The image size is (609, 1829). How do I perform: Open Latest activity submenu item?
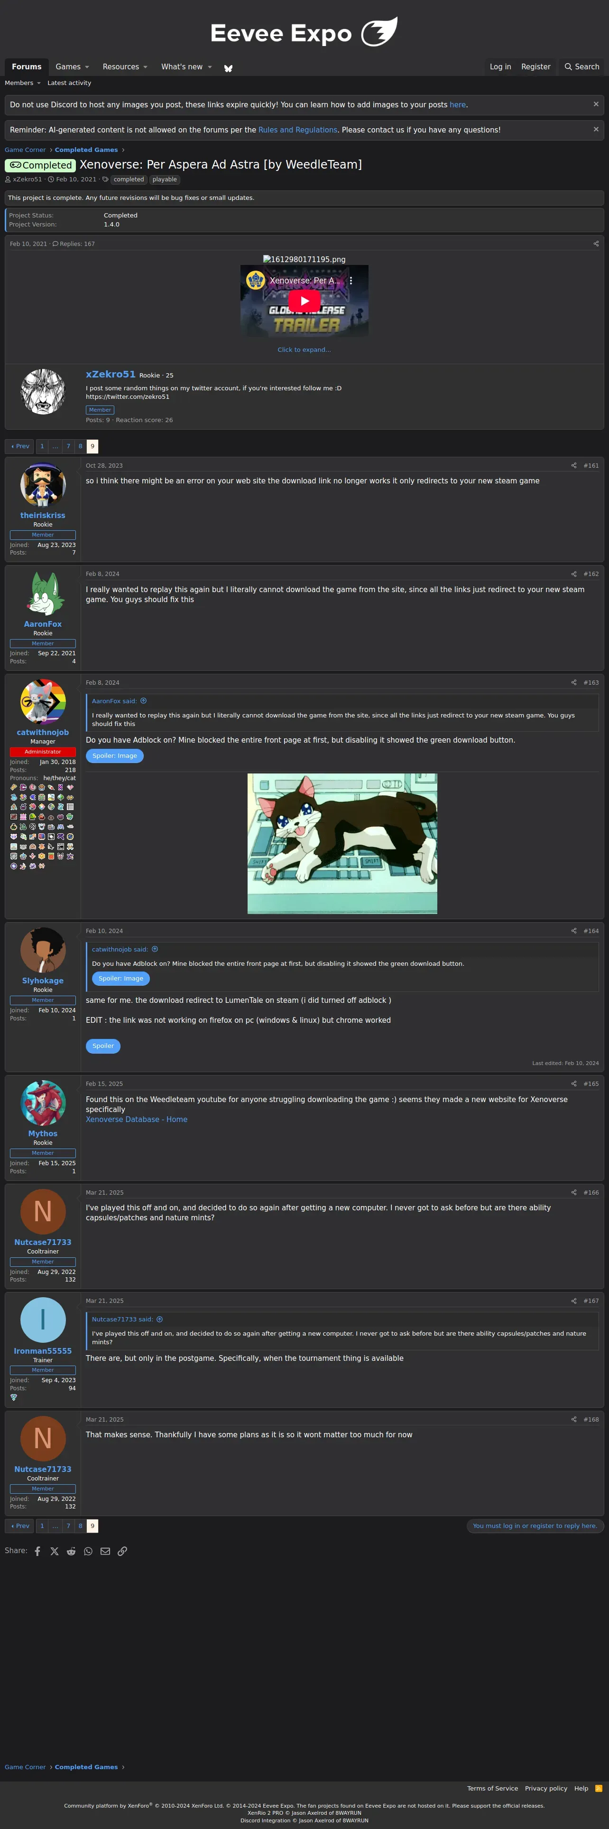pyautogui.click(x=69, y=83)
